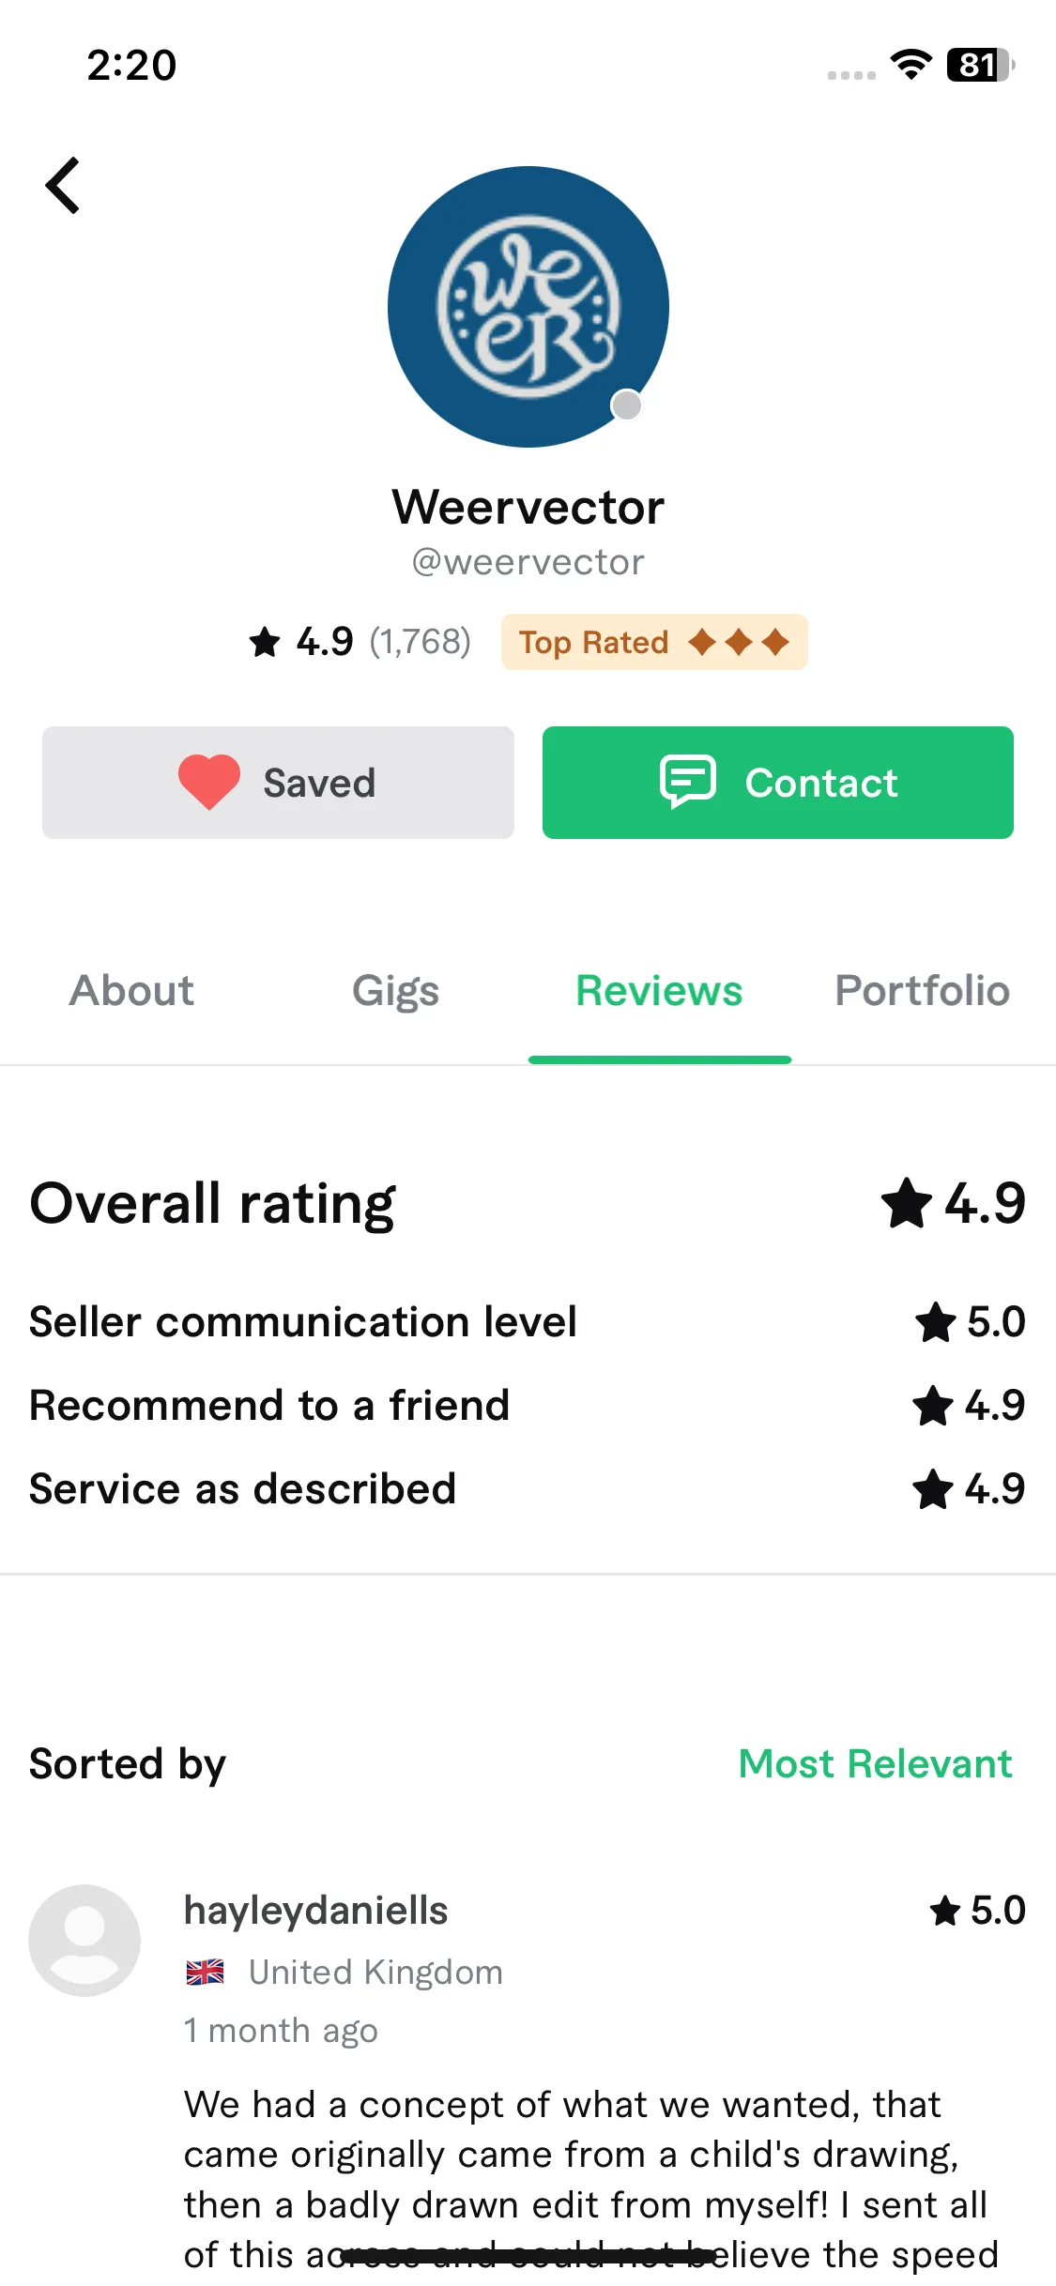Tap the grey offline status dot
The height and width of the screenshot is (2286, 1056).
click(626, 405)
